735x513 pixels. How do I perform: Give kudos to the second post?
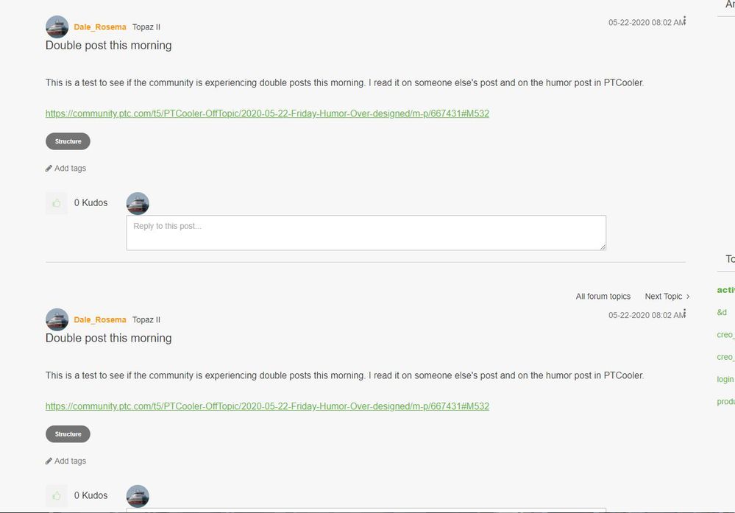point(57,496)
